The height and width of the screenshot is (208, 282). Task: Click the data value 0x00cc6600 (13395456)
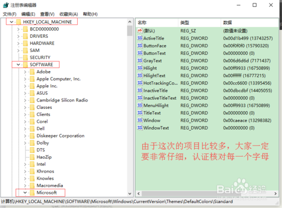247,83
